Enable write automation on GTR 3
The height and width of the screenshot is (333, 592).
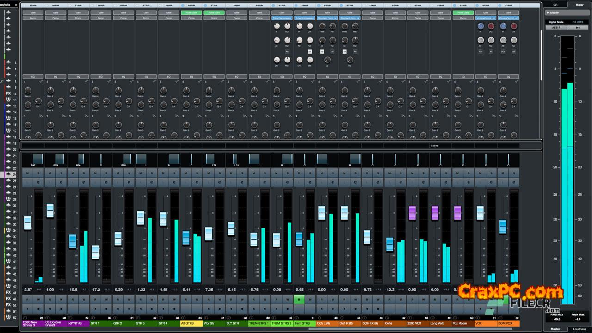[152, 299]
